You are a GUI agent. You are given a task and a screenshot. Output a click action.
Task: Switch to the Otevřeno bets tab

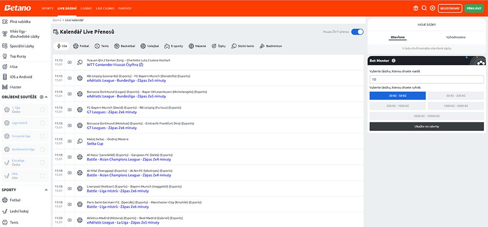[398, 37]
